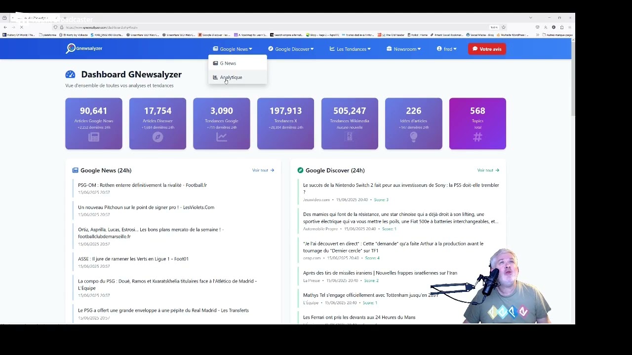Click the browser stop loading button
Image resolution: width=632 pixels, height=355 pixels.
pyautogui.click(x=22, y=27)
